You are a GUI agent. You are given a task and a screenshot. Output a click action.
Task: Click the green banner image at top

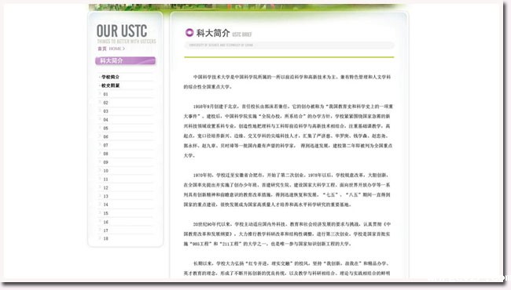pyautogui.click(x=248, y=7)
